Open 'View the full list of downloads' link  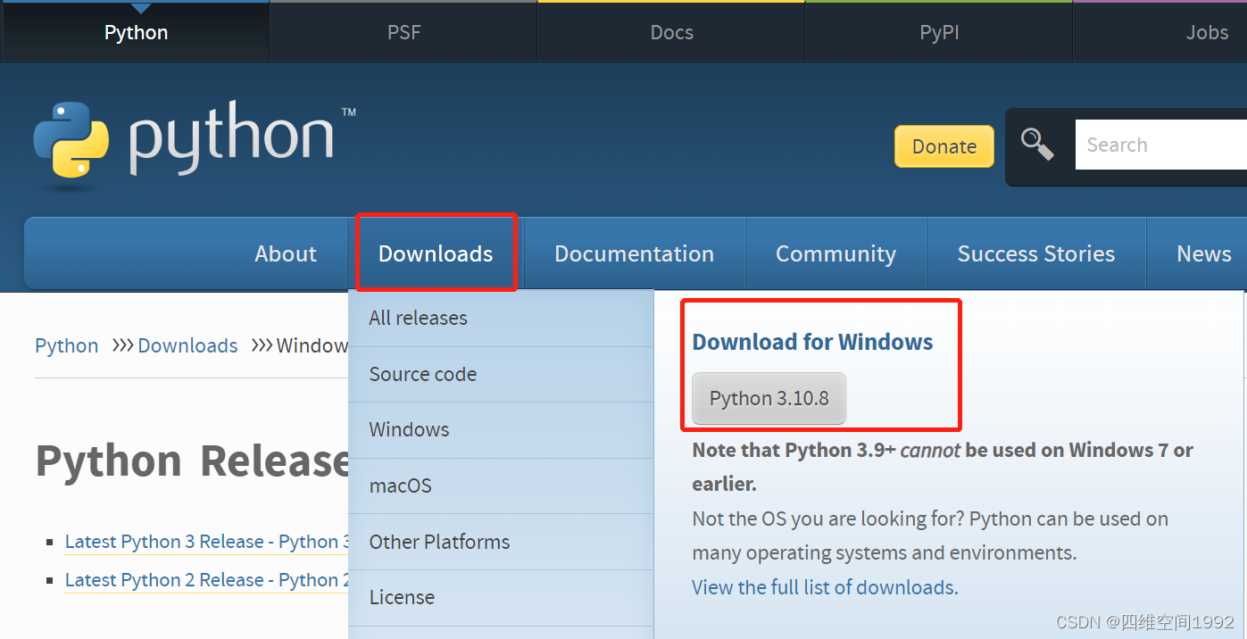click(823, 587)
